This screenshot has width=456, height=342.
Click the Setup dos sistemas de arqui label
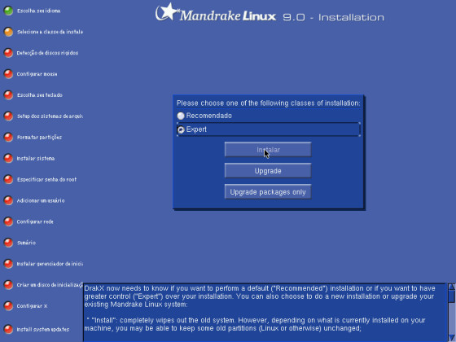click(x=50, y=116)
